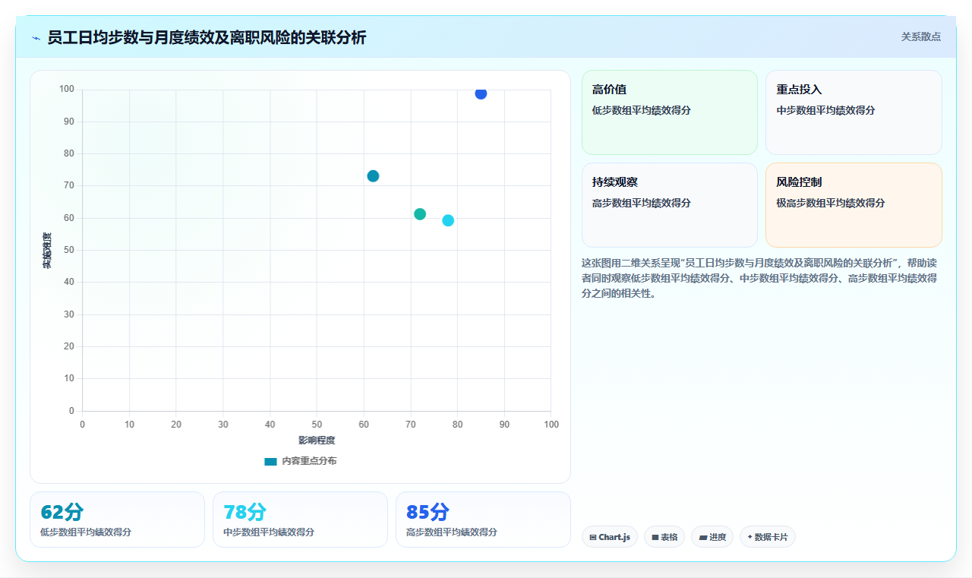Screen dimensions: 972x578
Task: Click 中步数组平均绩效得分 under 78分
Action: tap(269, 532)
